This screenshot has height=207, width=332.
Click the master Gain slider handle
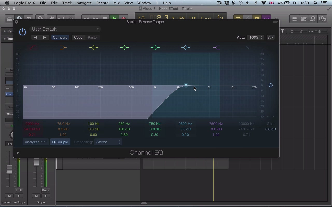[x=271, y=85]
